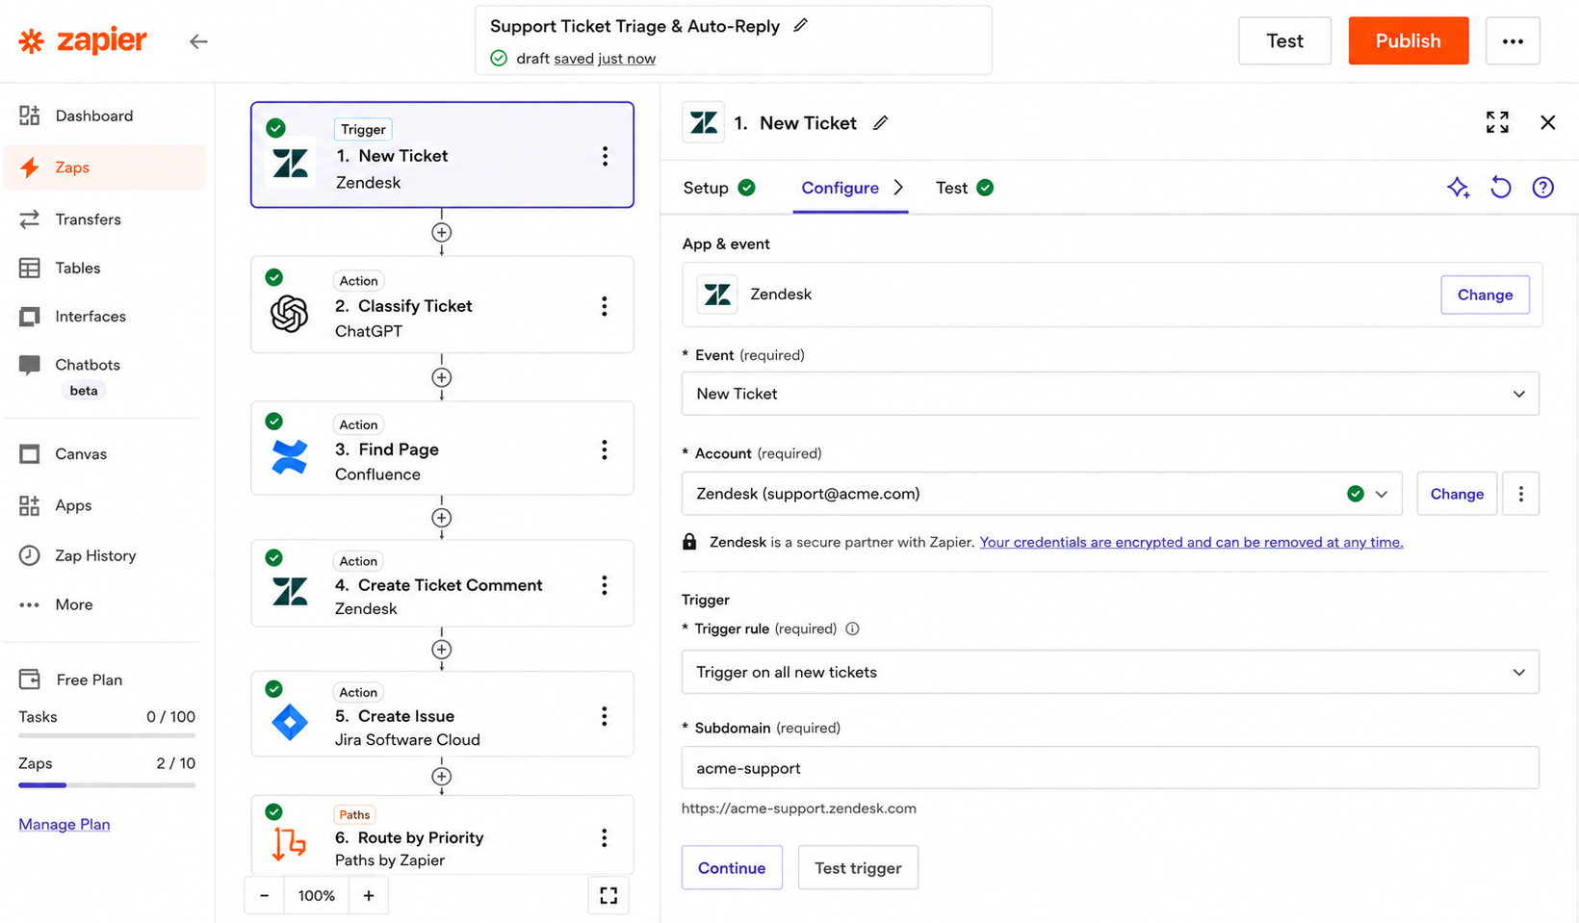Viewport: 1579px width, 923px height.
Task: Add step after Create Issue
Action: point(442,777)
